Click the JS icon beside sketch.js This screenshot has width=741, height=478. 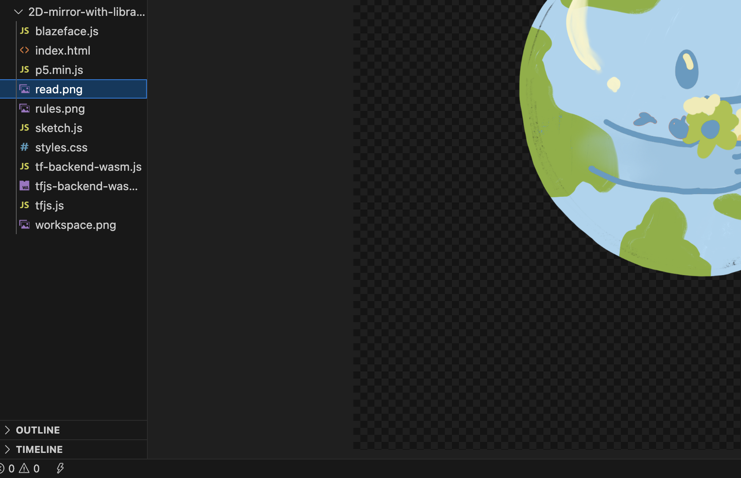pyautogui.click(x=24, y=128)
